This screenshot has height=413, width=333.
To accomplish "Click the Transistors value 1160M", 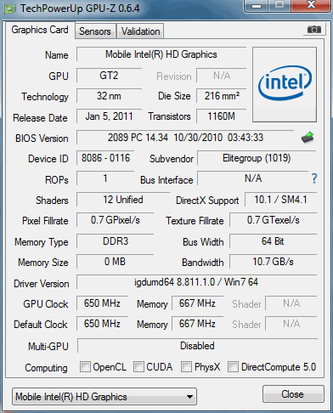I will [222, 116].
